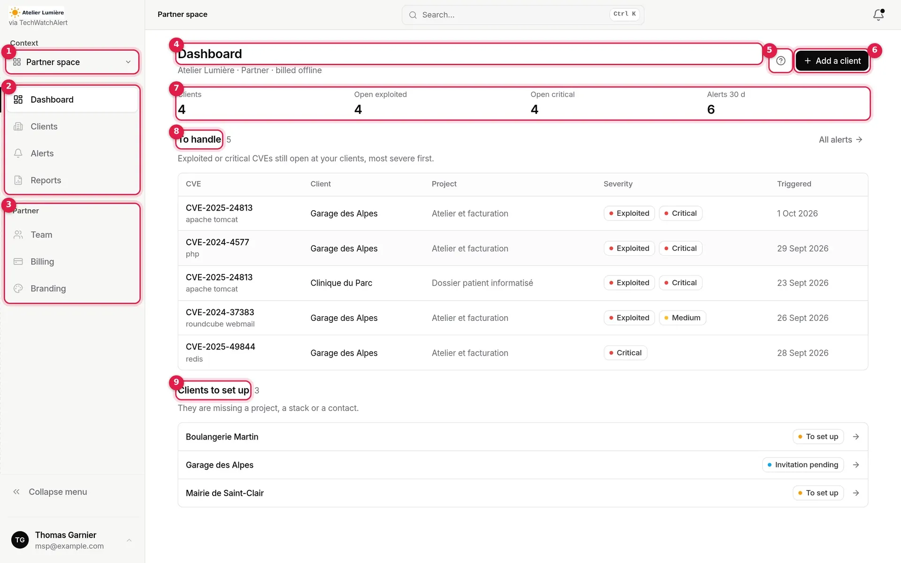Click Boulangerie Martin client name
Viewport: 901px width, 563px height.
(x=222, y=437)
